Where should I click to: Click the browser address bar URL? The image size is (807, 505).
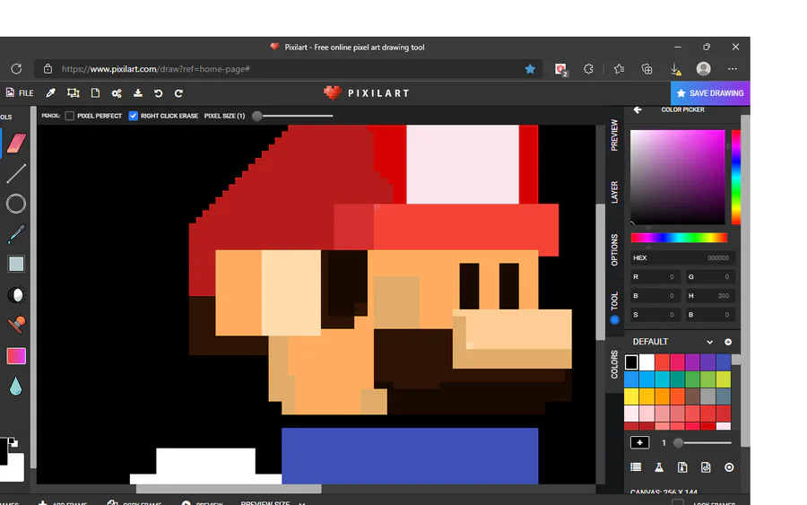[155, 69]
